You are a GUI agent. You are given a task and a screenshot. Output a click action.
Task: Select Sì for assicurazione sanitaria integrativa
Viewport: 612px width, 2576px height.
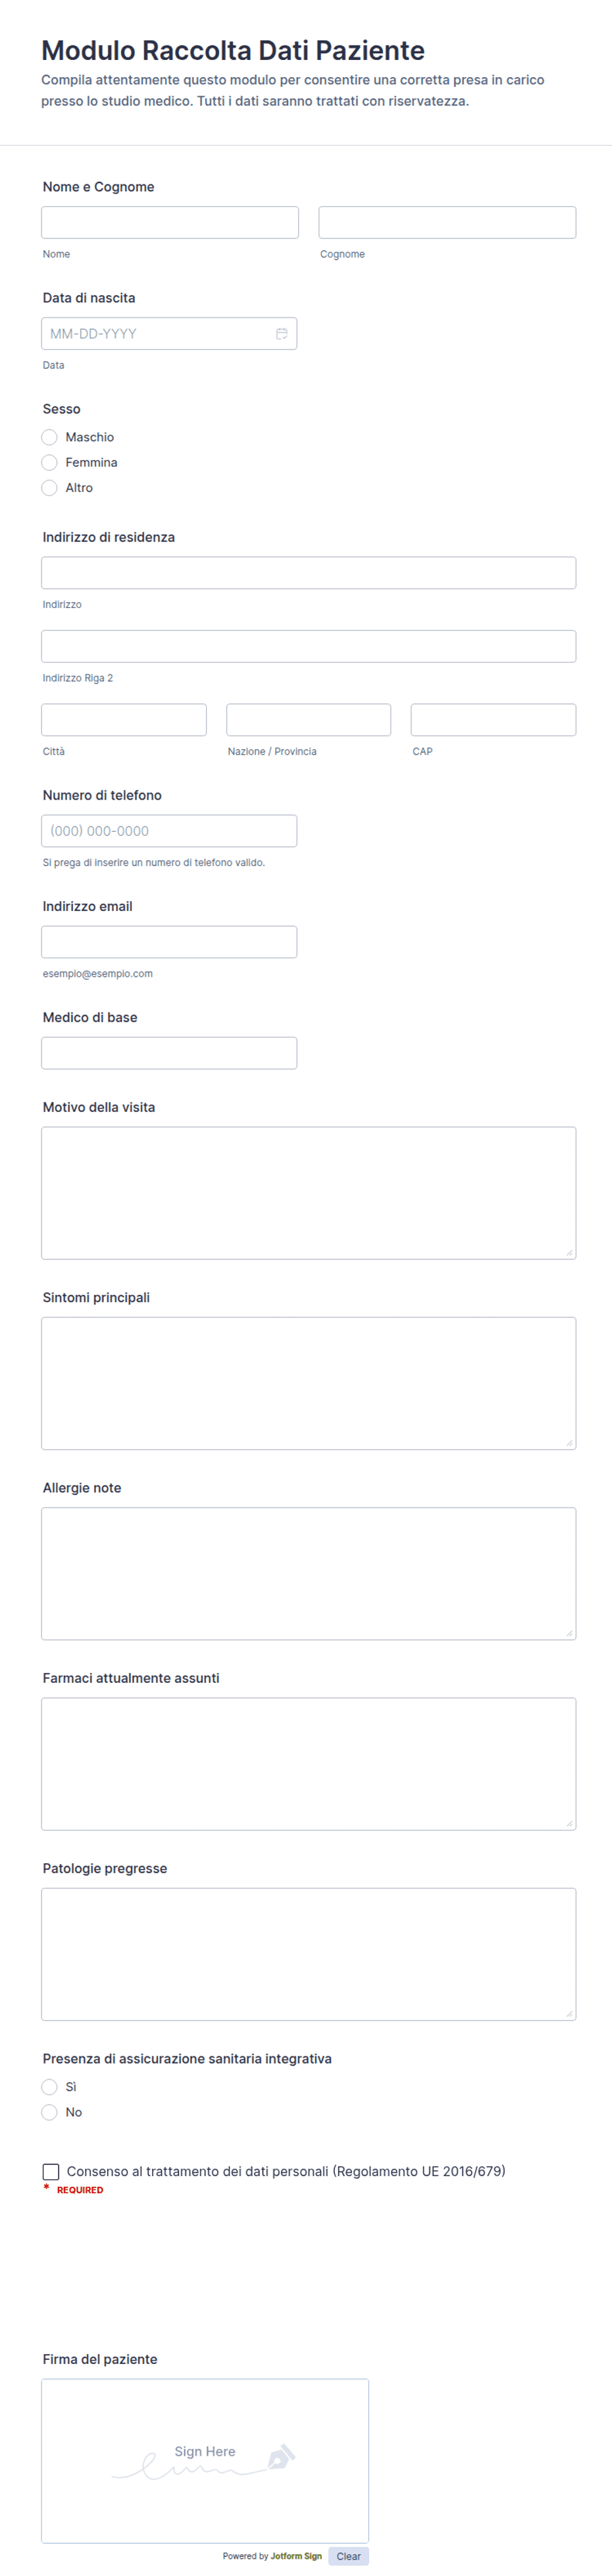[50, 2087]
